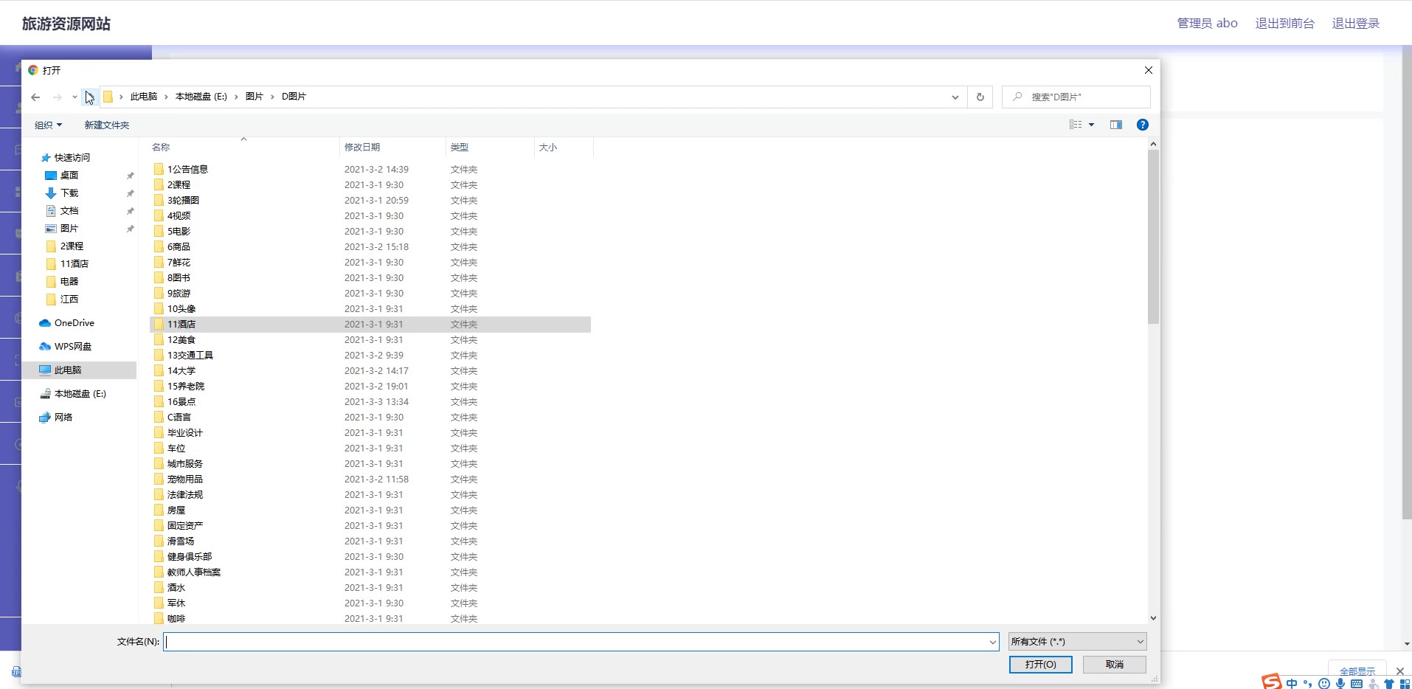Click the 15养老院 folder name
The width and height of the screenshot is (1412, 689).
(x=186, y=387)
